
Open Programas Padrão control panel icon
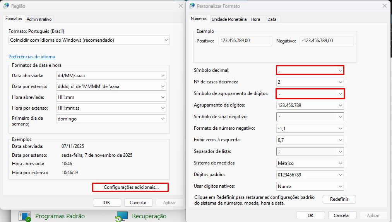[x=25, y=216]
